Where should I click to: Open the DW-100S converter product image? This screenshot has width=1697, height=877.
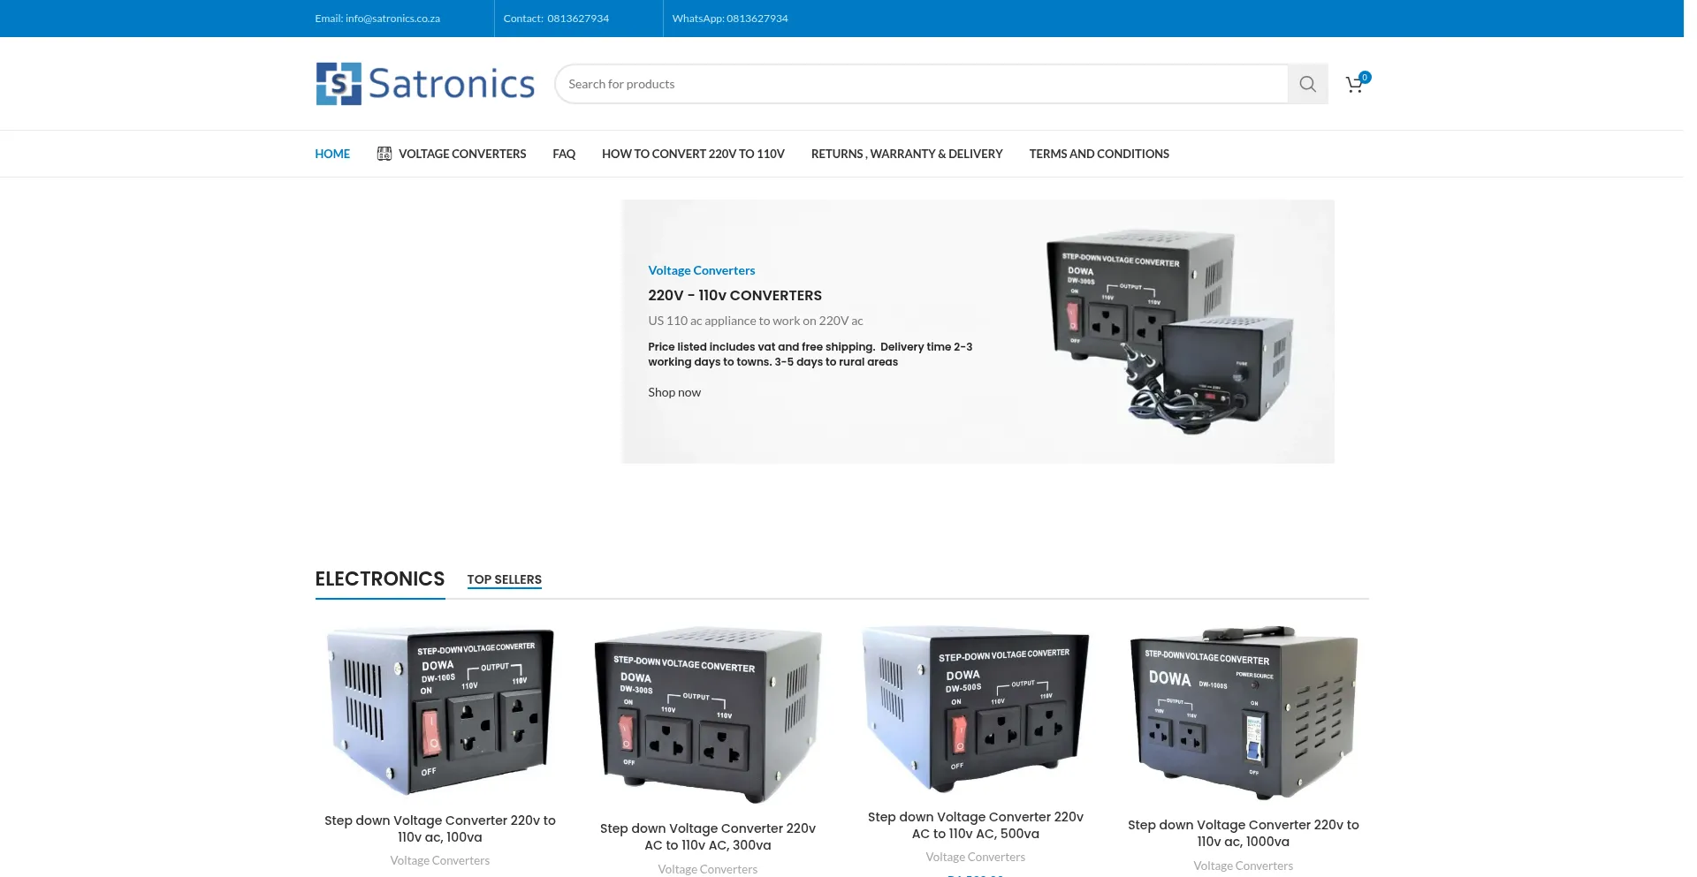440,710
